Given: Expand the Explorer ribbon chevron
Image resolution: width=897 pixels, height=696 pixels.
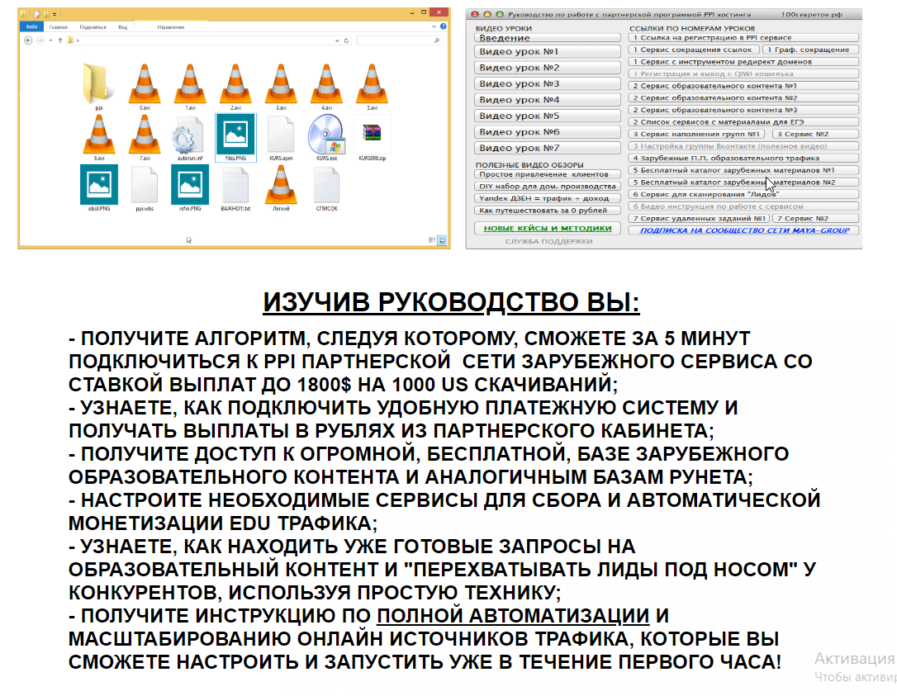Looking at the screenshot, I should point(434,26).
